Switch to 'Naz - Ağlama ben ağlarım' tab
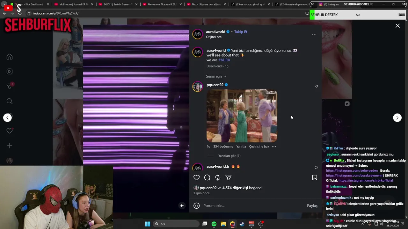Screen dimensions: 408x229 pos(206,4)
